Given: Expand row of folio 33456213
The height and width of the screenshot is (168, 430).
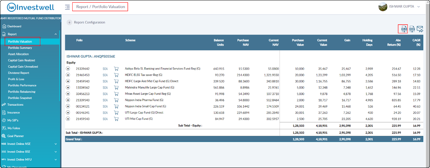Looking at the screenshot, I should click(68, 94).
